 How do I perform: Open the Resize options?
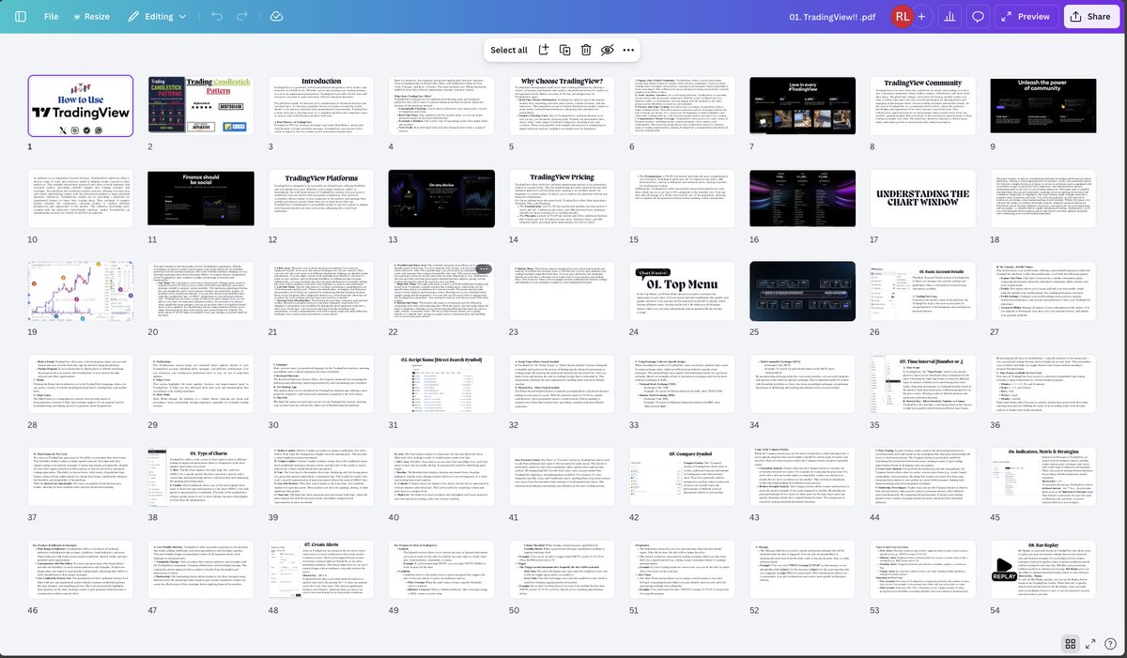click(90, 17)
